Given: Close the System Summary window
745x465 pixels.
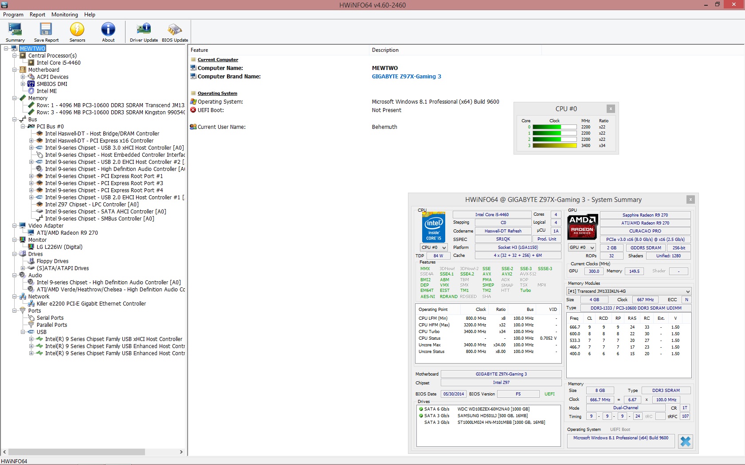Looking at the screenshot, I should [690, 200].
